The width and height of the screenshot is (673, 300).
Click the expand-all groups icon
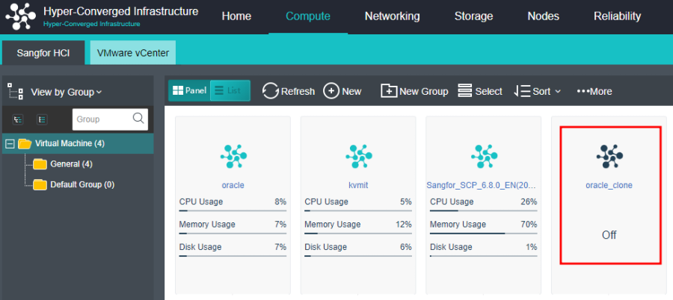point(18,119)
